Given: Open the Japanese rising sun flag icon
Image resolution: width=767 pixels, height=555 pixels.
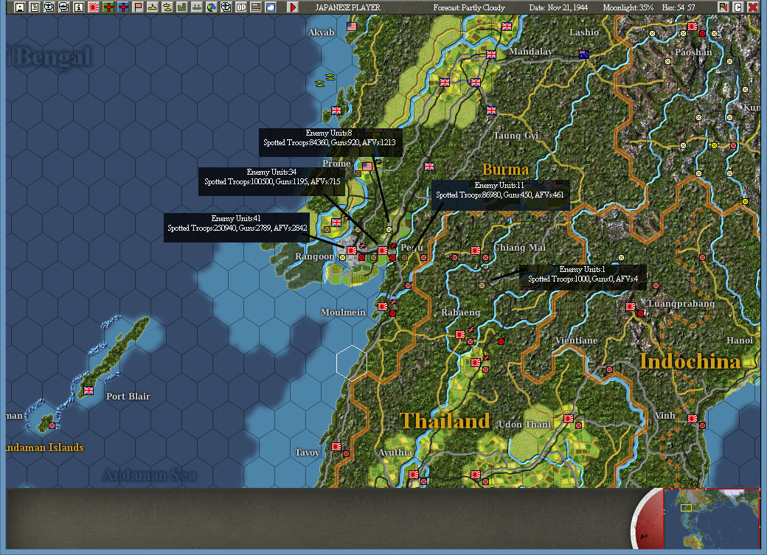Looking at the screenshot, I should tap(94, 7).
